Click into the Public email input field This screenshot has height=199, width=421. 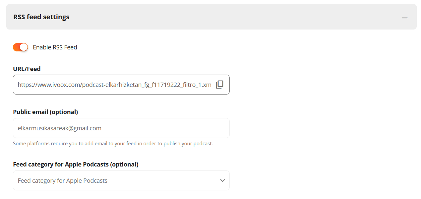(121, 128)
